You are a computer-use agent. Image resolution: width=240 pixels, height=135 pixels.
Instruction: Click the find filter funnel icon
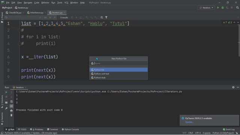(106, 18)
